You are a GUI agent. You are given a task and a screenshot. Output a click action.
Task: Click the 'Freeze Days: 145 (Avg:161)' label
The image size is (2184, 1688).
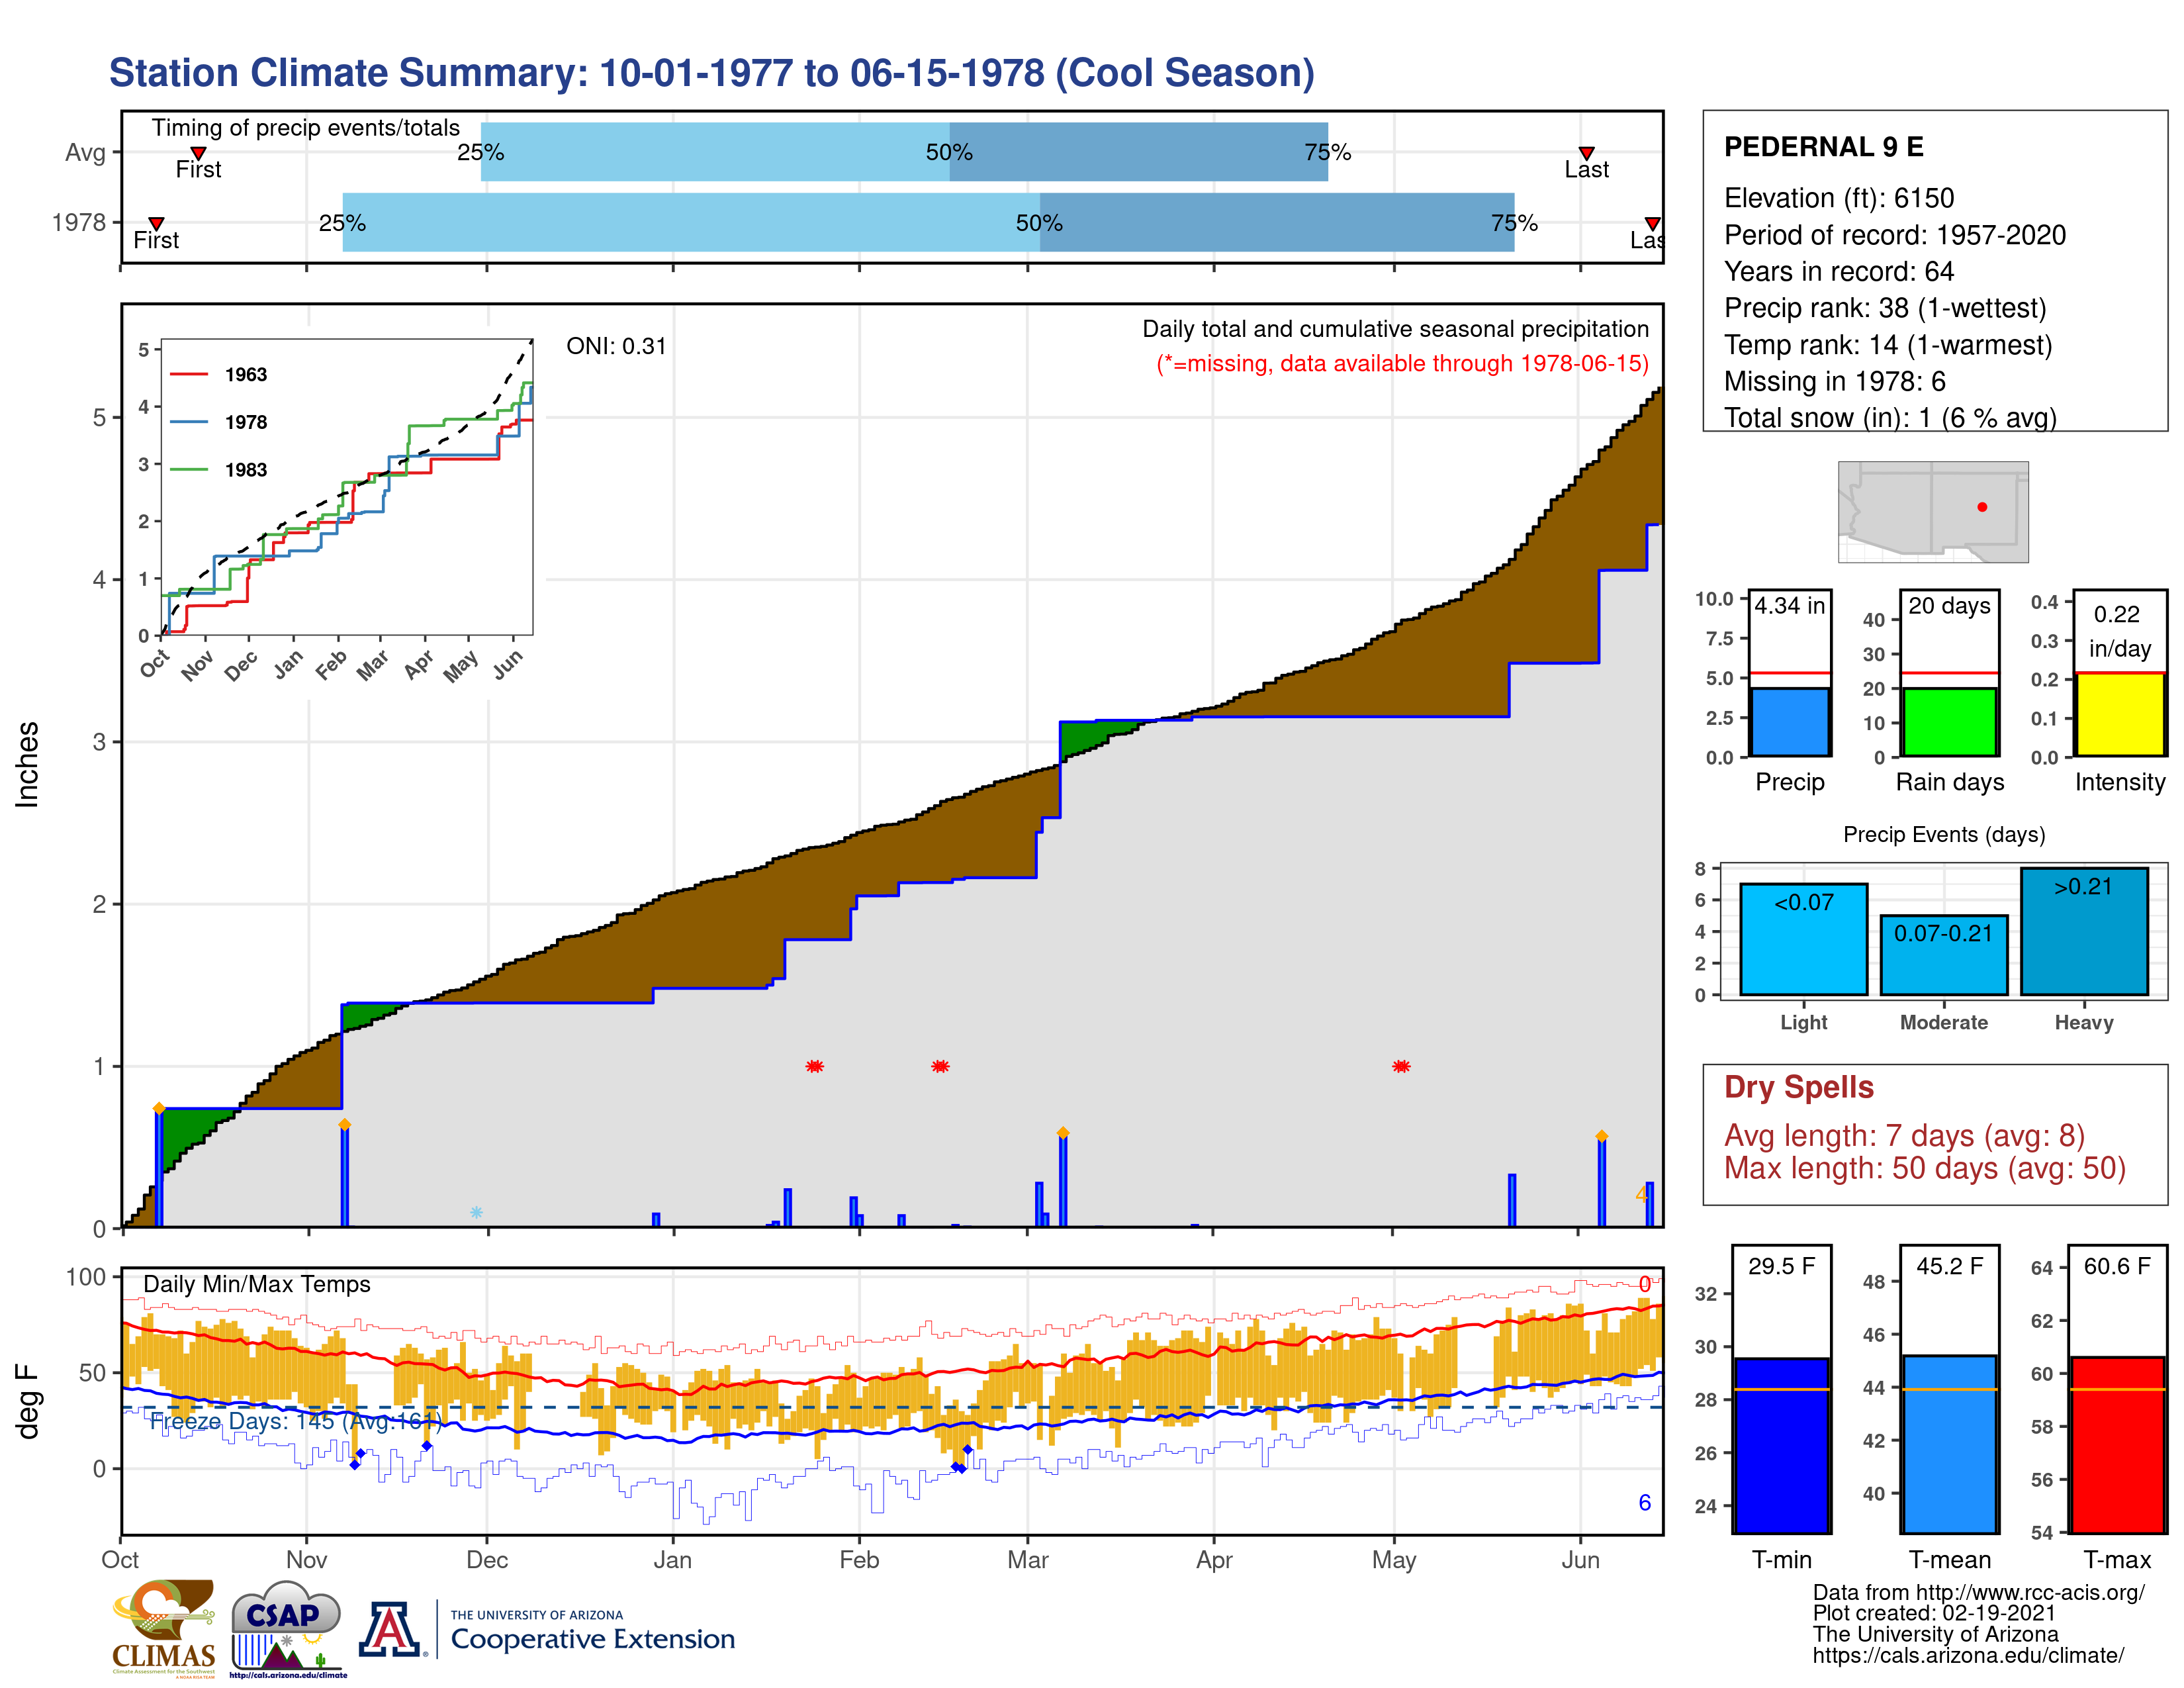click(x=296, y=1421)
